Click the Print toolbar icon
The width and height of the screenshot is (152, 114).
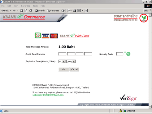[75, 10]
